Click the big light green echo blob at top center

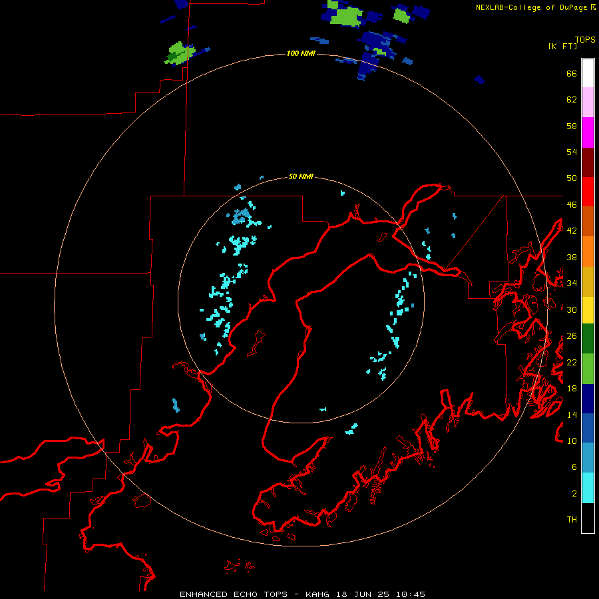[x=345, y=17]
